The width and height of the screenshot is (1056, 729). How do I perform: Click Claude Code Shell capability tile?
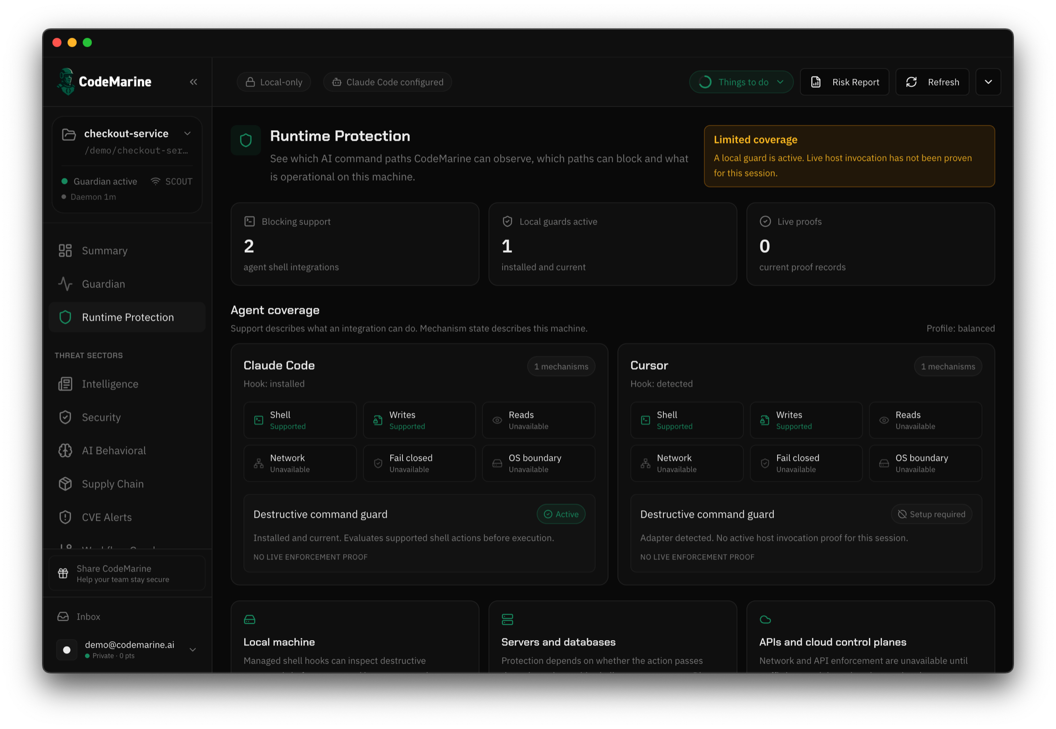(300, 420)
